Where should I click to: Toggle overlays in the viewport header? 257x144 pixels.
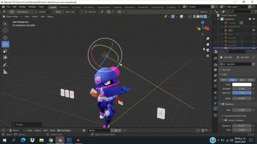182,16
